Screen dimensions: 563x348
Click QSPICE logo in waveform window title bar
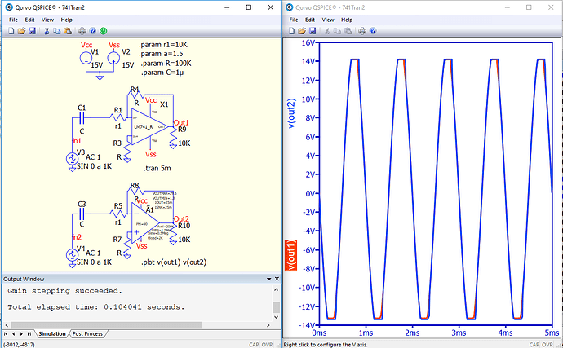289,7
